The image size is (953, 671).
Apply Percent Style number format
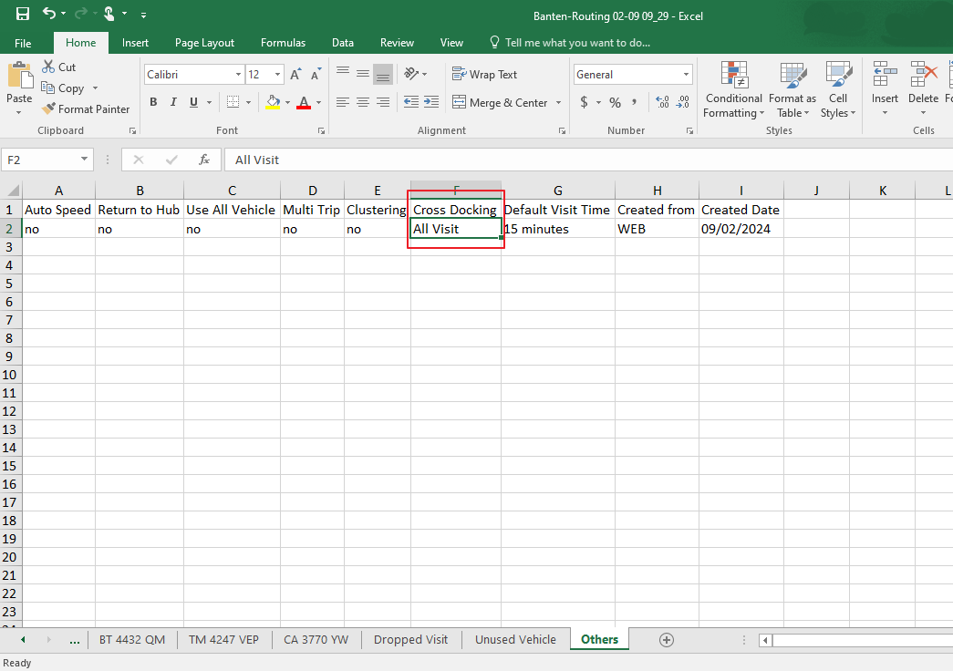pyautogui.click(x=615, y=103)
